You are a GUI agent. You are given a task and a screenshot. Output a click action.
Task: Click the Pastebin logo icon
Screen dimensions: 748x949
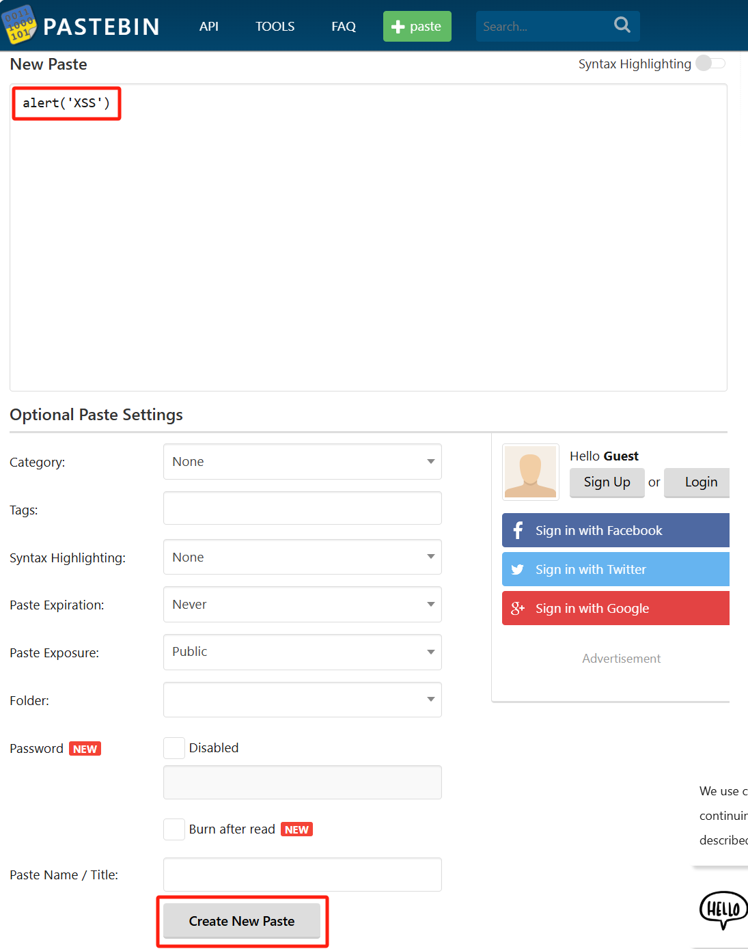click(x=20, y=25)
